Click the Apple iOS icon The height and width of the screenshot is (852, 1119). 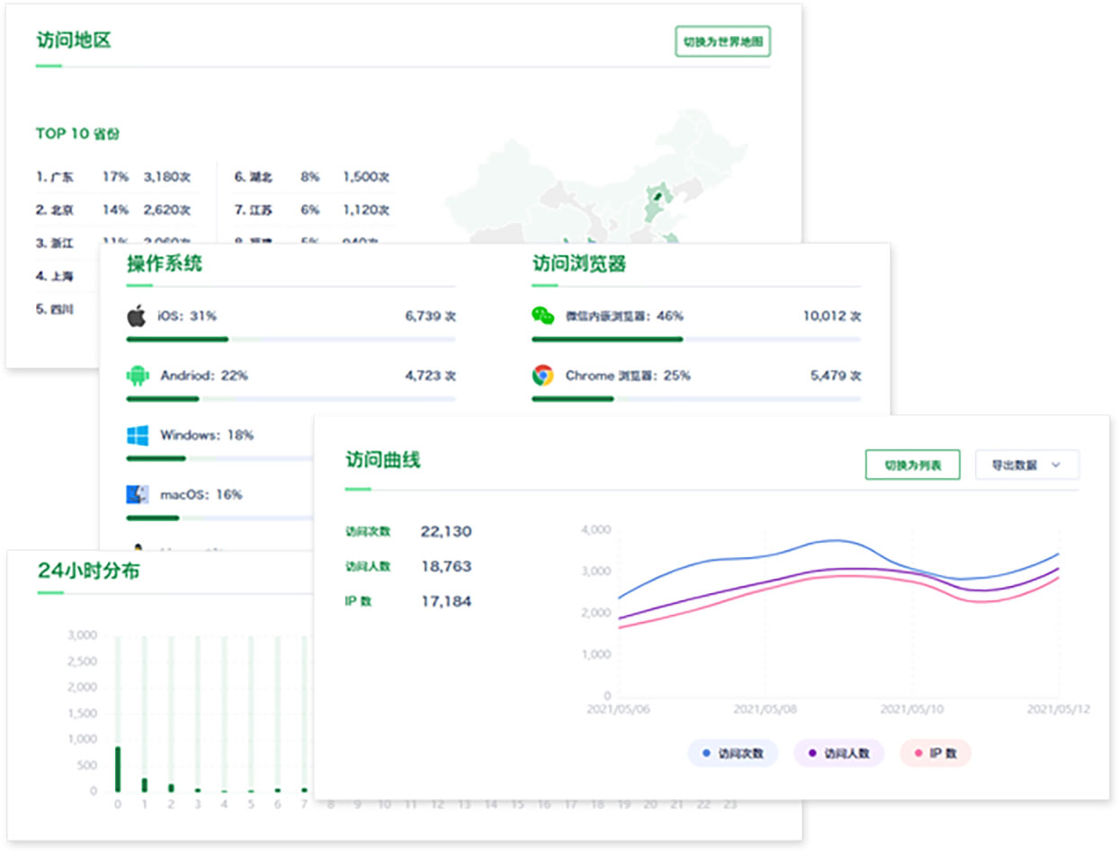(x=137, y=316)
